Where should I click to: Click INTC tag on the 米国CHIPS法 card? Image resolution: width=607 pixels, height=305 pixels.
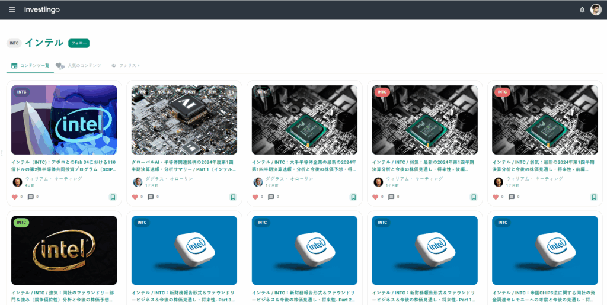[x=503, y=223]
